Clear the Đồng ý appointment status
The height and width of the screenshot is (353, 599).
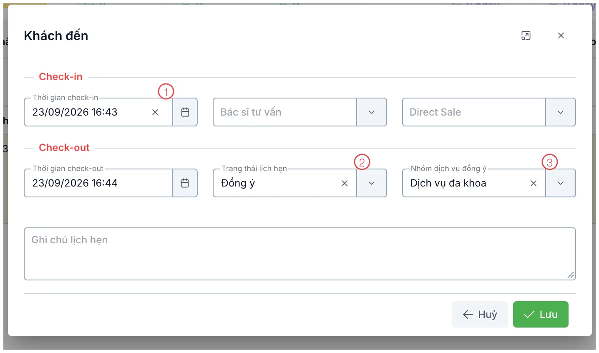(345, 183)
